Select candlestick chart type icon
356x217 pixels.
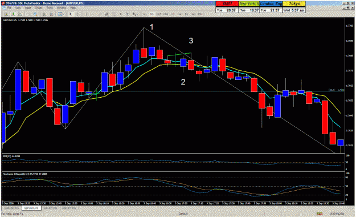[x=13, y=14]
